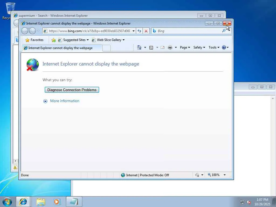This screenshot has width=276, height=207.
Task: Open Suggested Sites dropdown
Action: pos(73,40)
